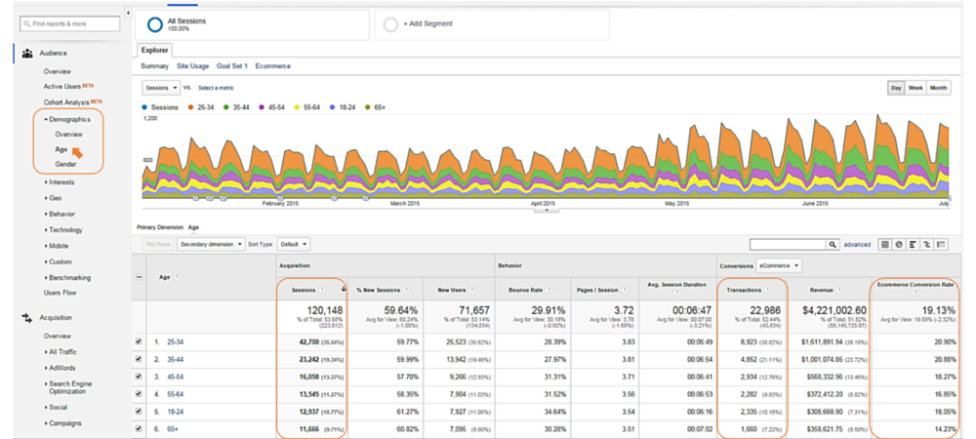Screen dimensions: 976x439
Task: Open the Sort Type Default dropdown
Action: [294, 245]
